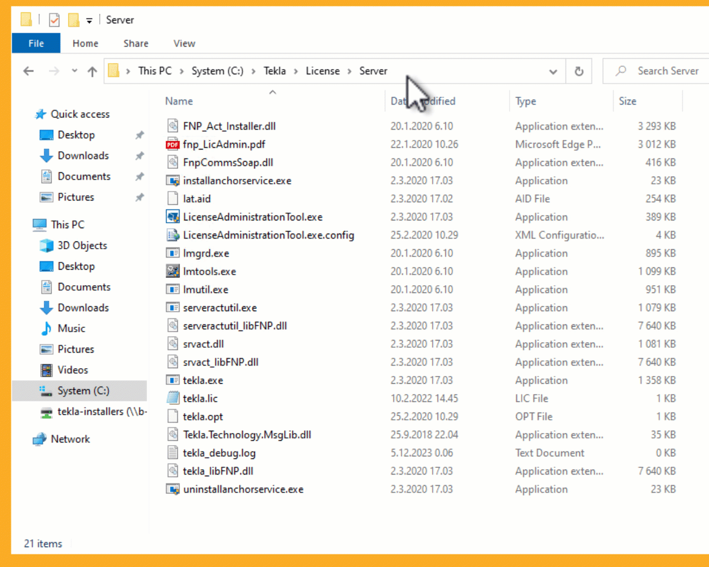The image size is (709, 567).
Task: Select the fnp_LicAdmin.pdf PDF file icon
Action: (x=173, y=144)
